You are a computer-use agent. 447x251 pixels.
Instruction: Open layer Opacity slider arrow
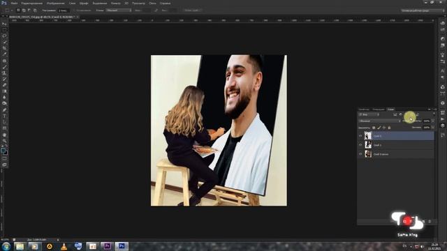tap(433, 121)
